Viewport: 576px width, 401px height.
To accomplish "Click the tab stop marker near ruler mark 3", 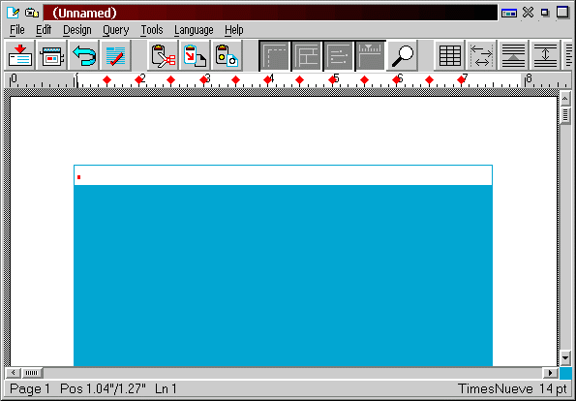I will (203, 79).
